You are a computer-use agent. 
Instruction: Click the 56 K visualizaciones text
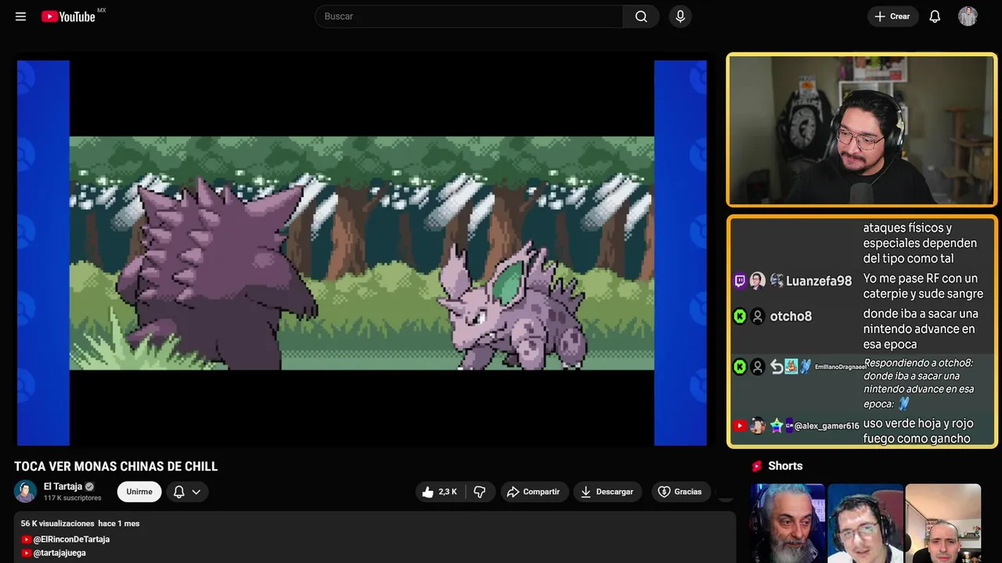[57, 524]
